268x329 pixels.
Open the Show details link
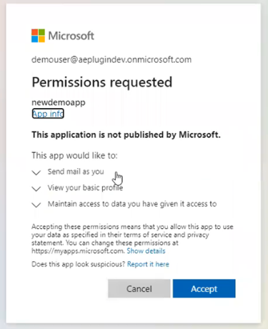(x=146, y=251)
